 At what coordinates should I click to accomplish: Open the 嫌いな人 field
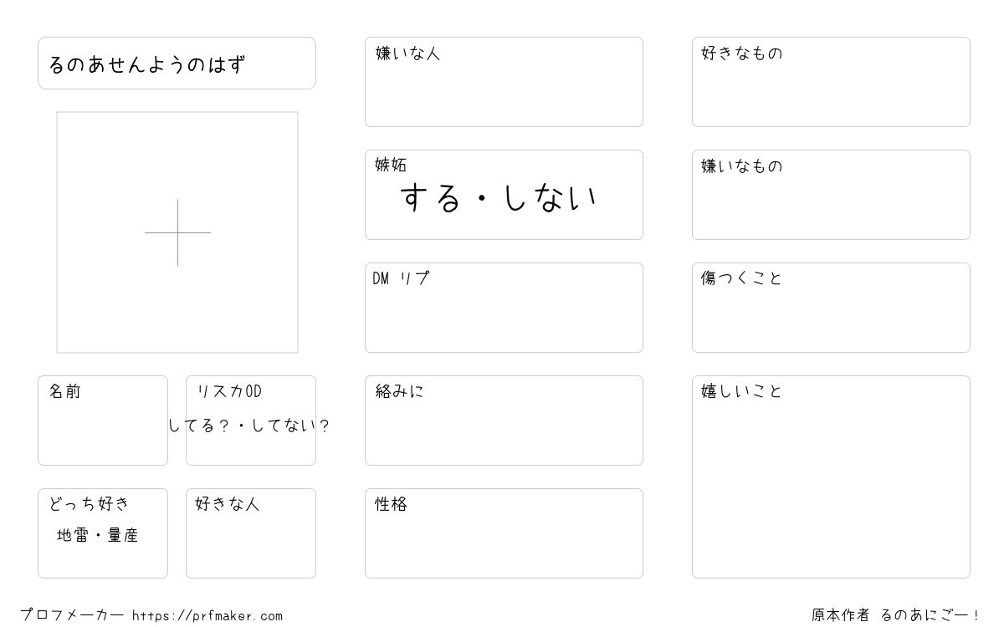pos(504,82)
